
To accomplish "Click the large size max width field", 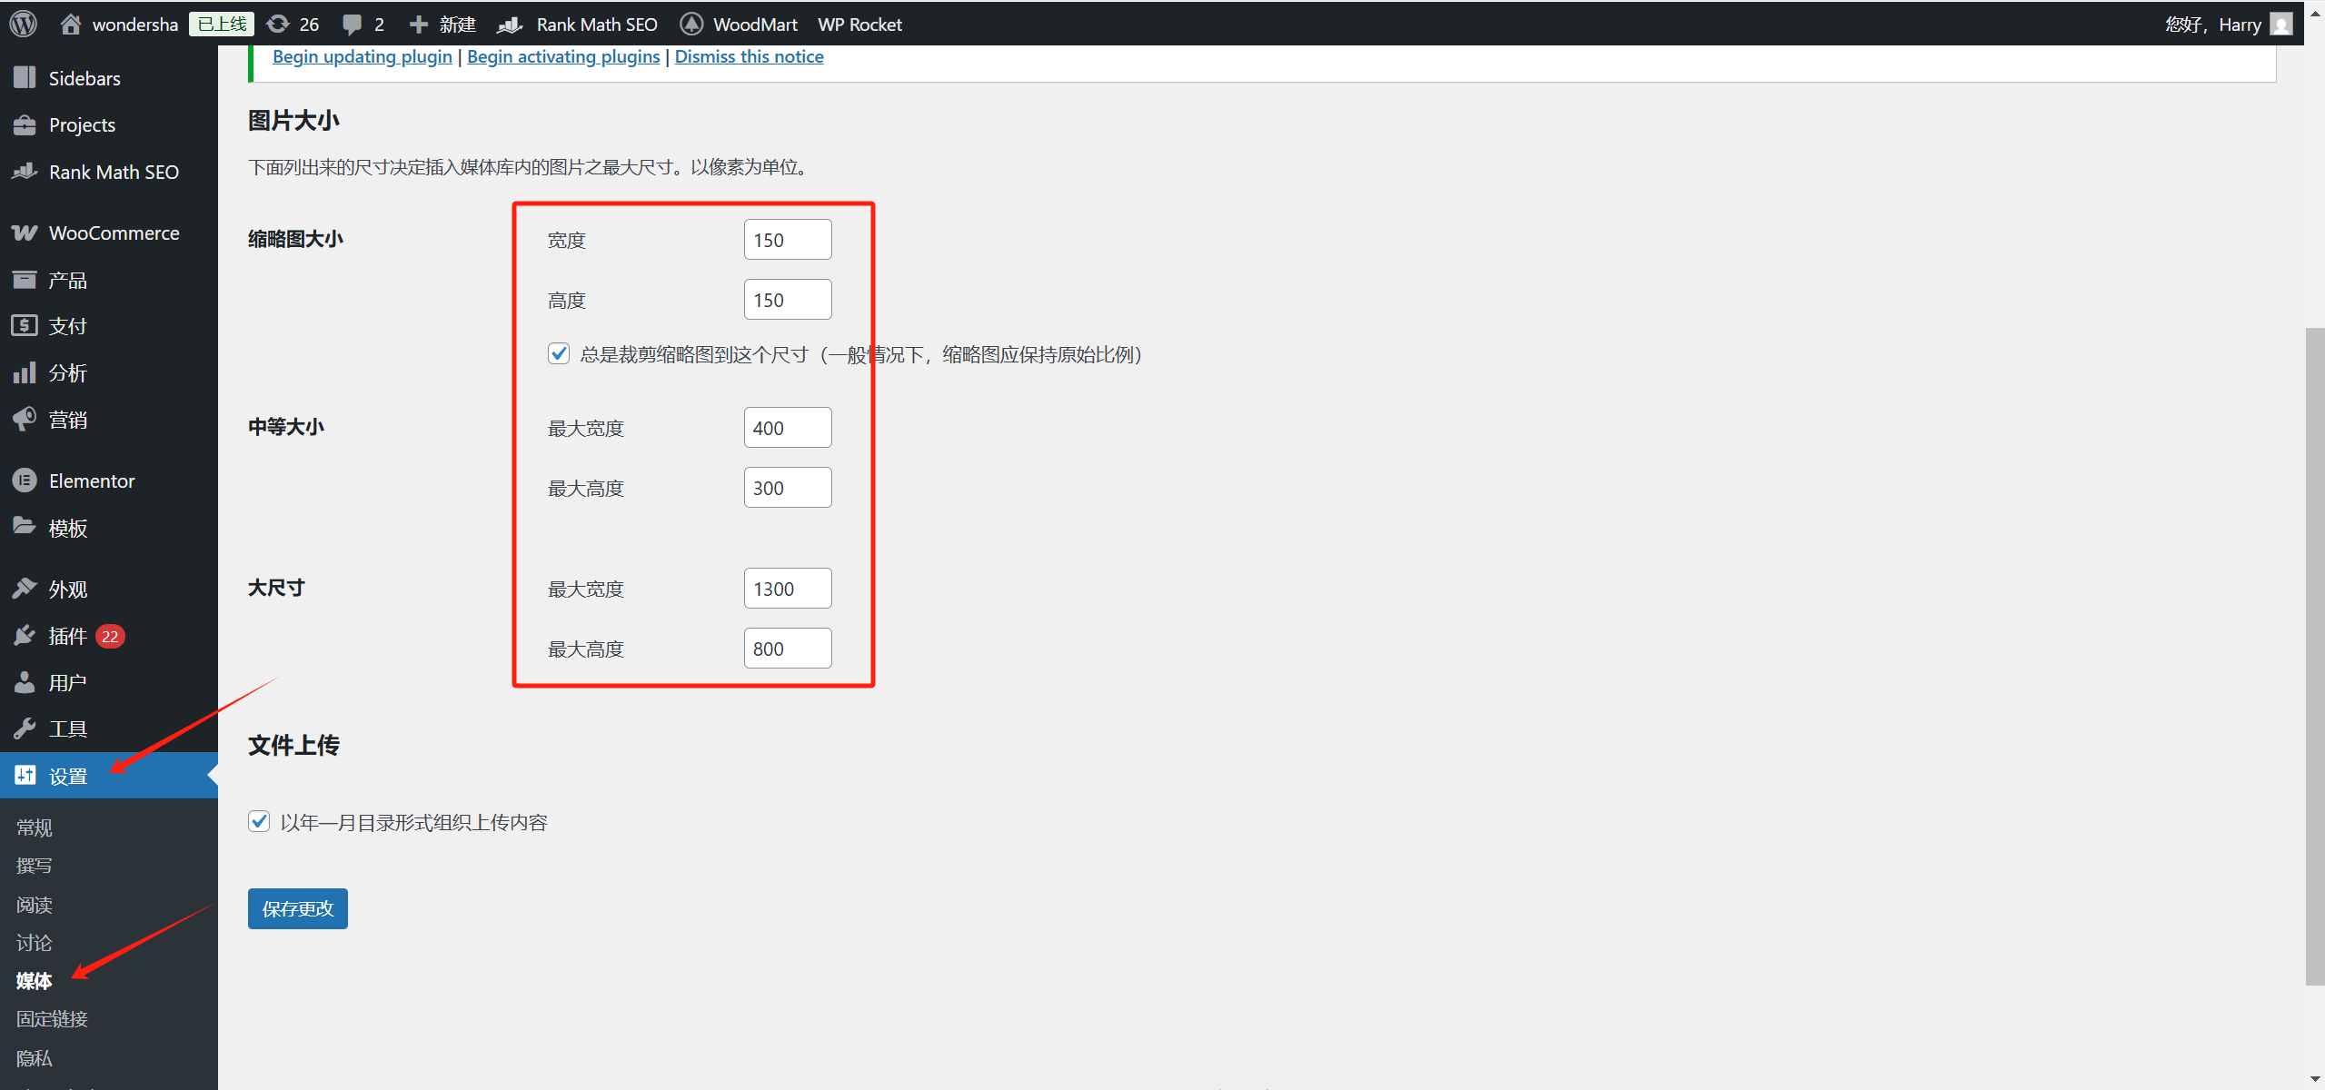I will coord(787,589).
